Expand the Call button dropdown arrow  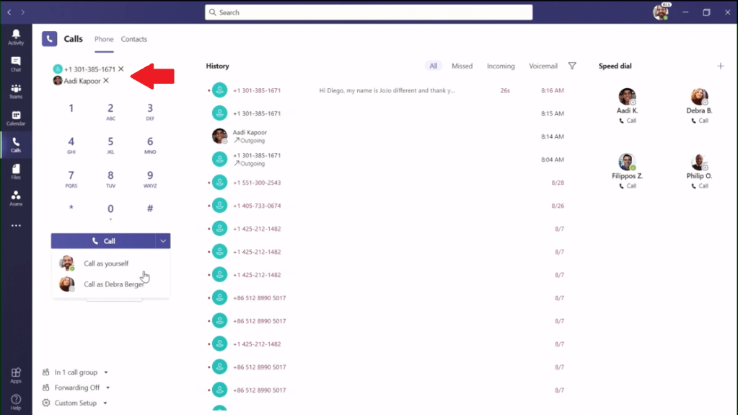pyautogui.click(x=163, y=241)
